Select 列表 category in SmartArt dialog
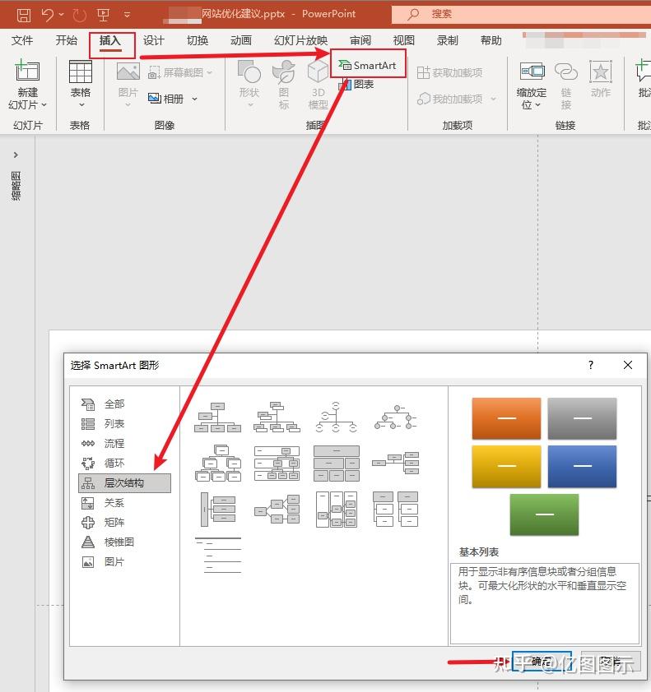The width and height of the screenshot is (651, 692). (x=114, y=424)
